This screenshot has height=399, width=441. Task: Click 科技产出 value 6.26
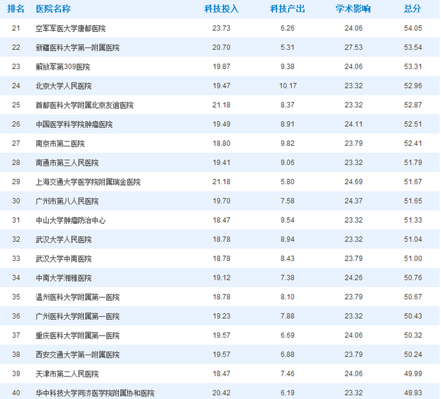point(287,28)
